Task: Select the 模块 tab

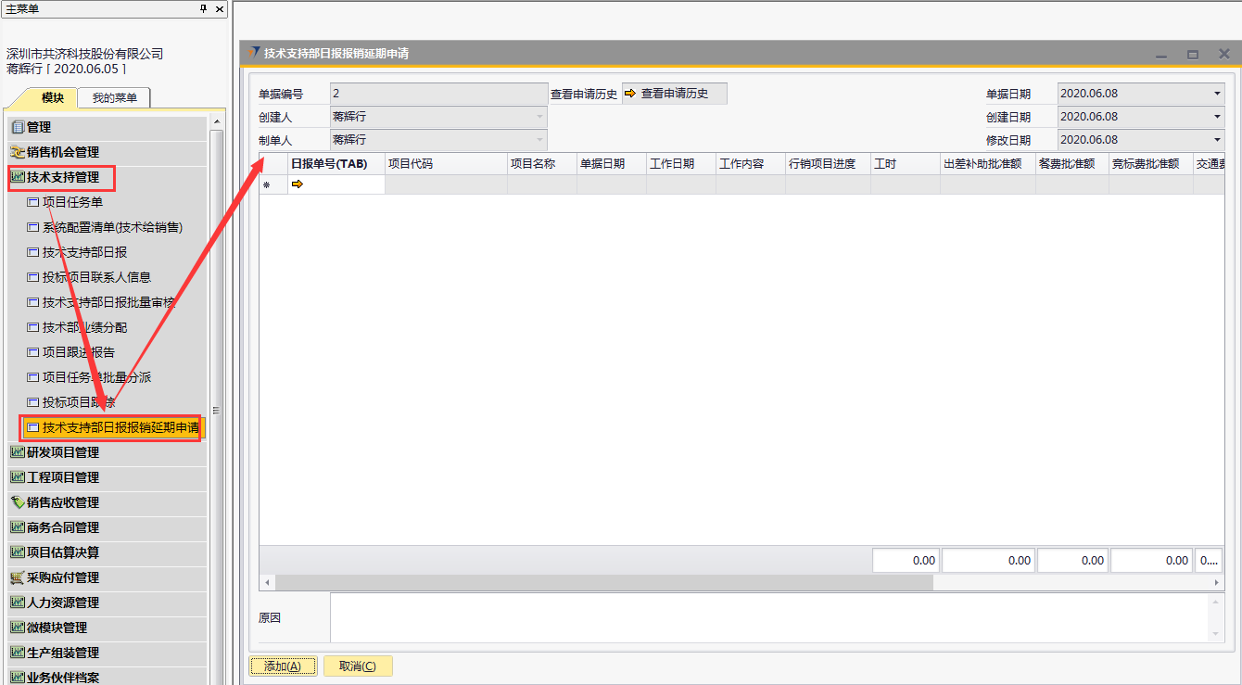Action: pyautogui.click(x=53, y=97)
